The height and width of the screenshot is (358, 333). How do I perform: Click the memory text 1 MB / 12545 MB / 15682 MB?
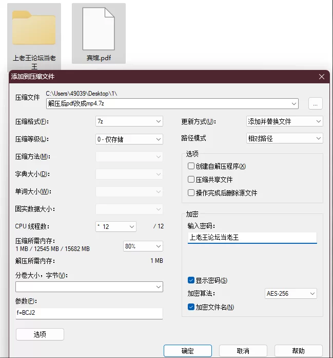(x=53, y=249)
